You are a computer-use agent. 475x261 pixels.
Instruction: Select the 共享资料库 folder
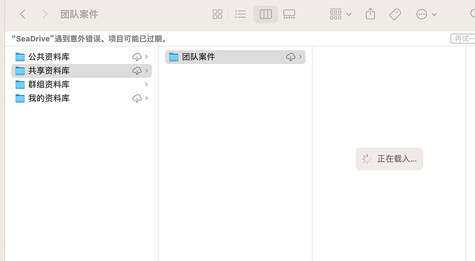coord(81,71)
